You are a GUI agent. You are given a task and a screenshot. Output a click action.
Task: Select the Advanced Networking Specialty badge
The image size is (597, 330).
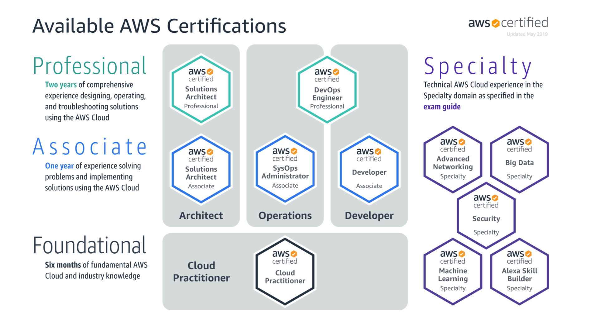click(x=453, y=159)
